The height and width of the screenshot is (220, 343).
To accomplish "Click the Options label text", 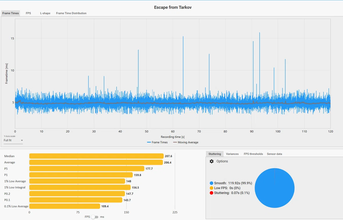I will point(222,161).
